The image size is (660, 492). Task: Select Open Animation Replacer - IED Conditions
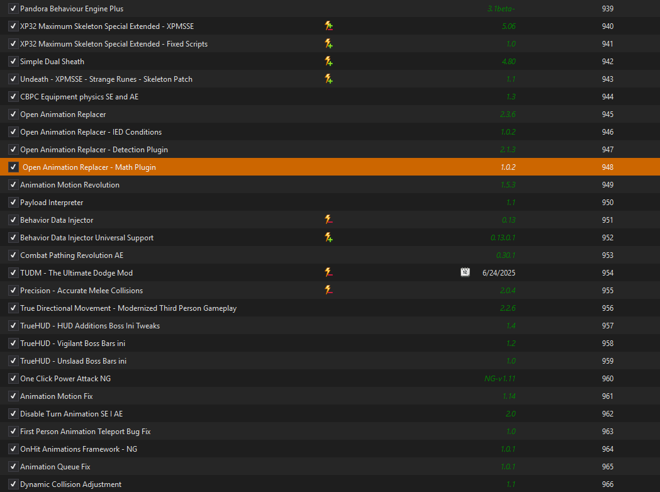[91, 132]
